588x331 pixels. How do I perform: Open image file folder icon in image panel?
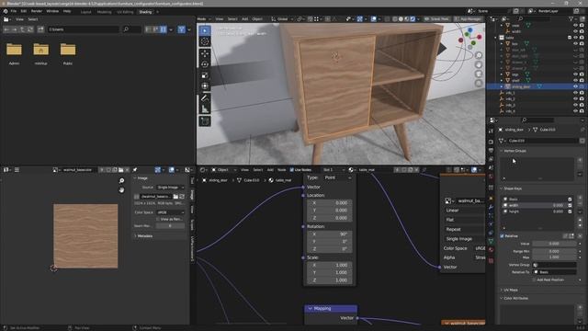(x=175, y=196)
